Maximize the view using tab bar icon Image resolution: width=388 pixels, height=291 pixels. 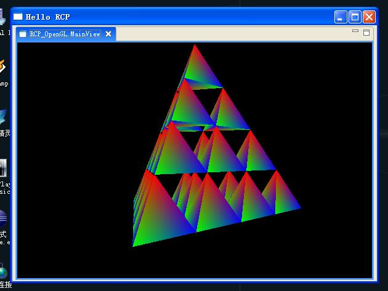[366, 33]
